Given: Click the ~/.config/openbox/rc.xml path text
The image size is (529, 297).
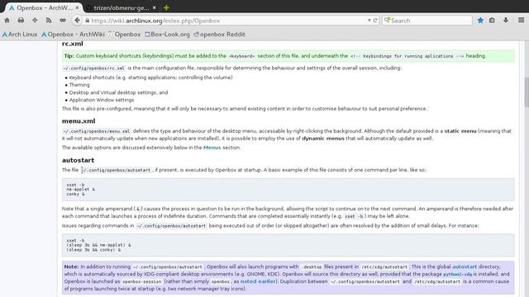Looking at the screenshot, I should pyautogui.click(x=93, y=68).
